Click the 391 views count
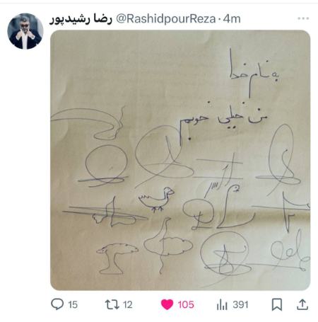The width and height of the screenshot is (318, 322). click(x=240, y=304)
